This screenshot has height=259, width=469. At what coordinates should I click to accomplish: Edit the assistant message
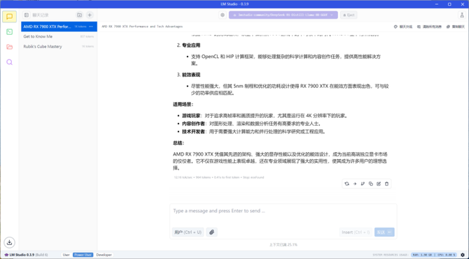point(379,184)
